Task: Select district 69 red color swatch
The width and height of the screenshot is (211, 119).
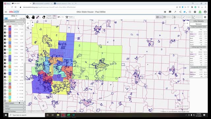Action: tap(10, 87)
